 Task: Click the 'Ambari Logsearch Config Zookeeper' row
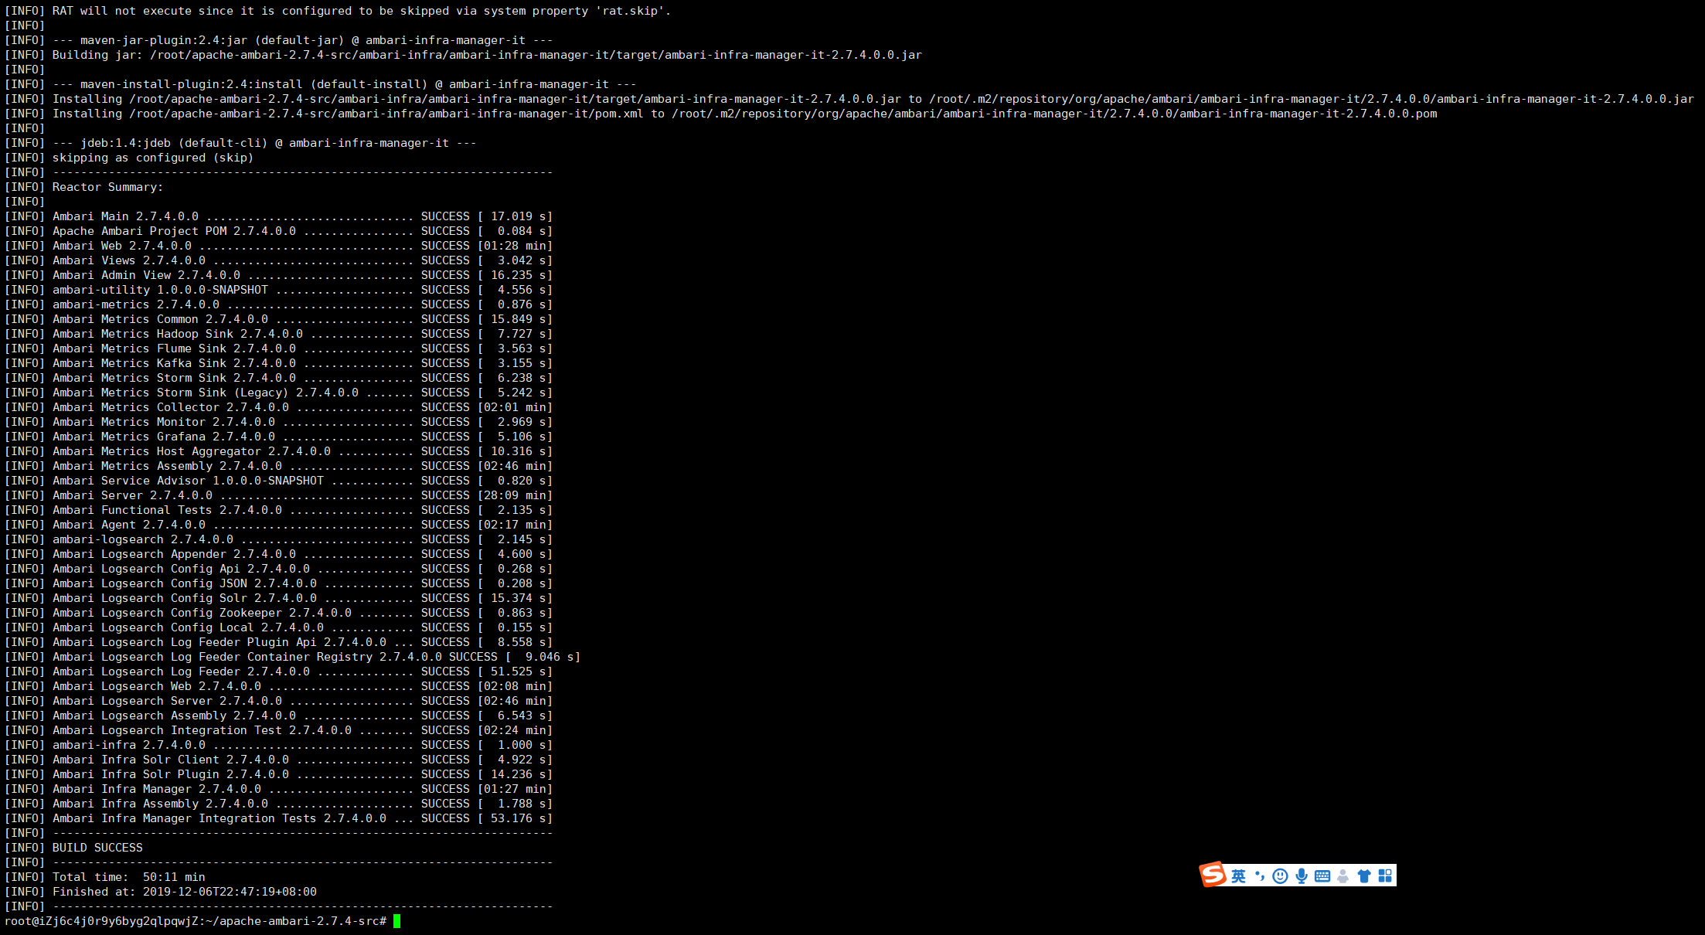click(x=278, y=613)
